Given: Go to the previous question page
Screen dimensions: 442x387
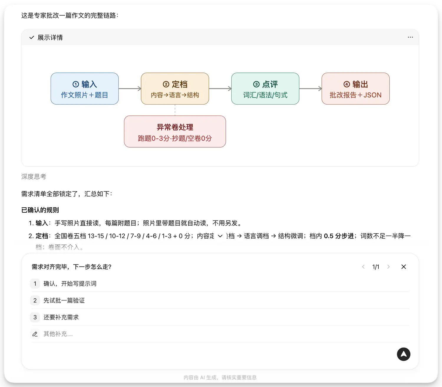Looking at the screenshot, I should (363, 267).
